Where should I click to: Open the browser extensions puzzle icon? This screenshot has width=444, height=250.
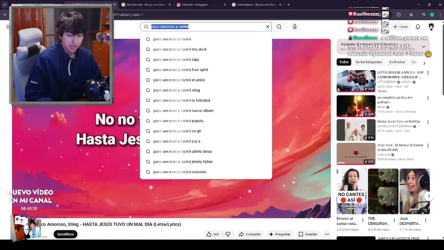point(399,15)
